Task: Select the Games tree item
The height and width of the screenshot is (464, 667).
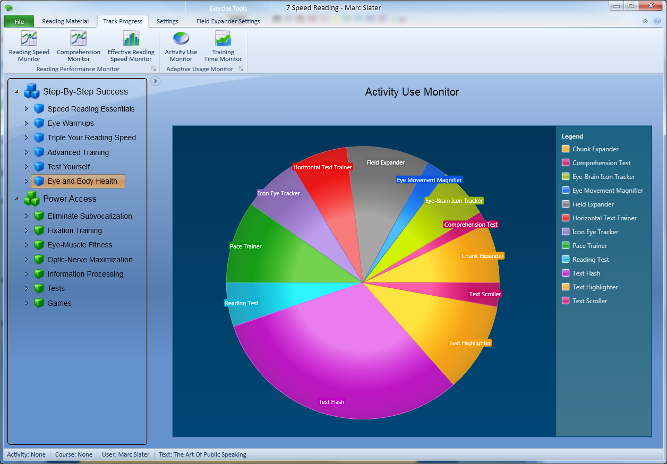Action: coord(59,303)
